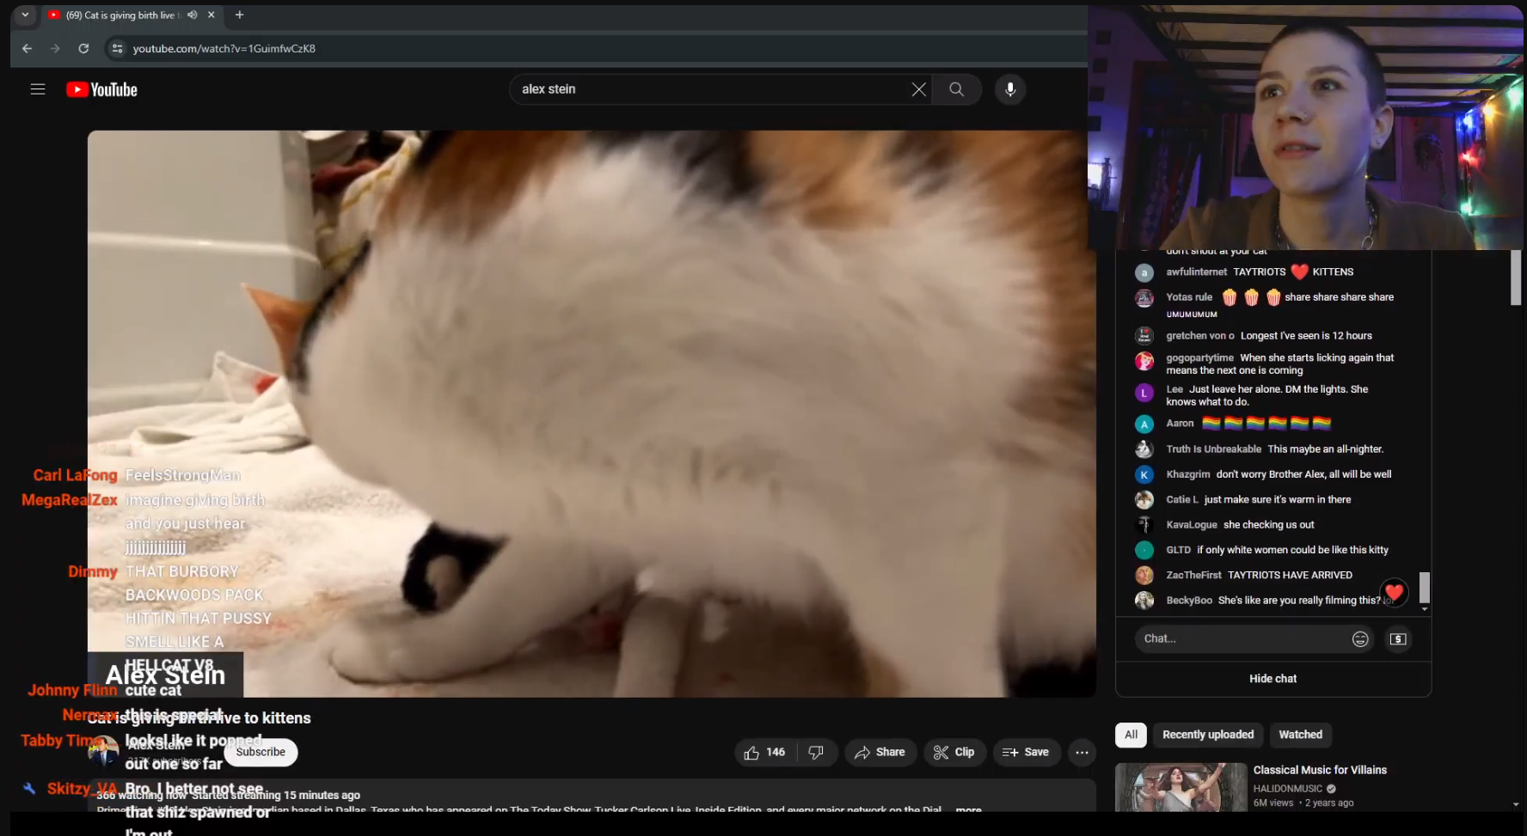Click GLTD's chat avatar
The height and width of the screenshot is (836, 1527).
tap(1144, 550)
